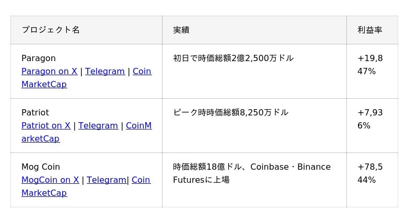
Task: Open the MogCoin on X link
Action: point(50,180)
